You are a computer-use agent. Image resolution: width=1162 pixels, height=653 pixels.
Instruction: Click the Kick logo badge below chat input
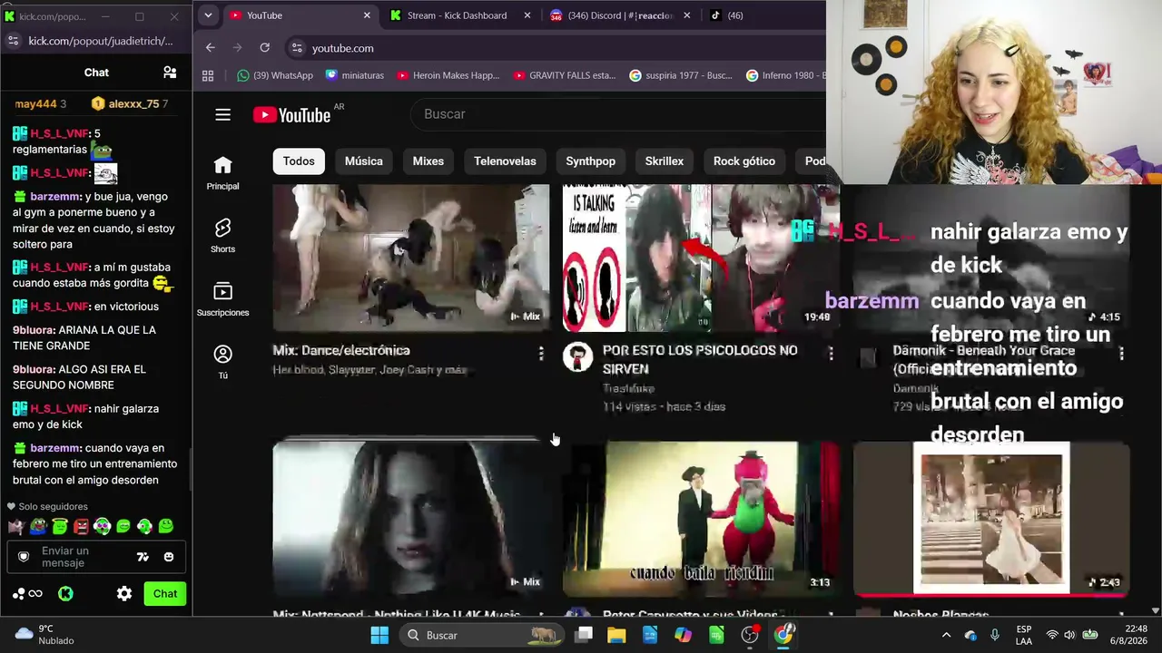point(65,594)
